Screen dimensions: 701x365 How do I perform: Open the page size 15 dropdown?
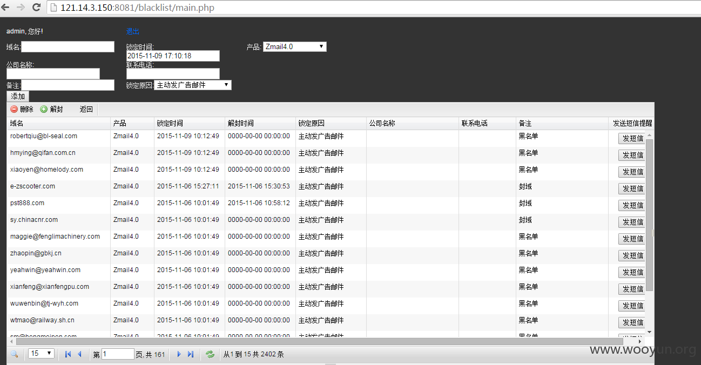pos(42,354)
